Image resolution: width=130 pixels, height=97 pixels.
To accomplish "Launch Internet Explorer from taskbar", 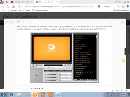I will [x=11, y=95].
